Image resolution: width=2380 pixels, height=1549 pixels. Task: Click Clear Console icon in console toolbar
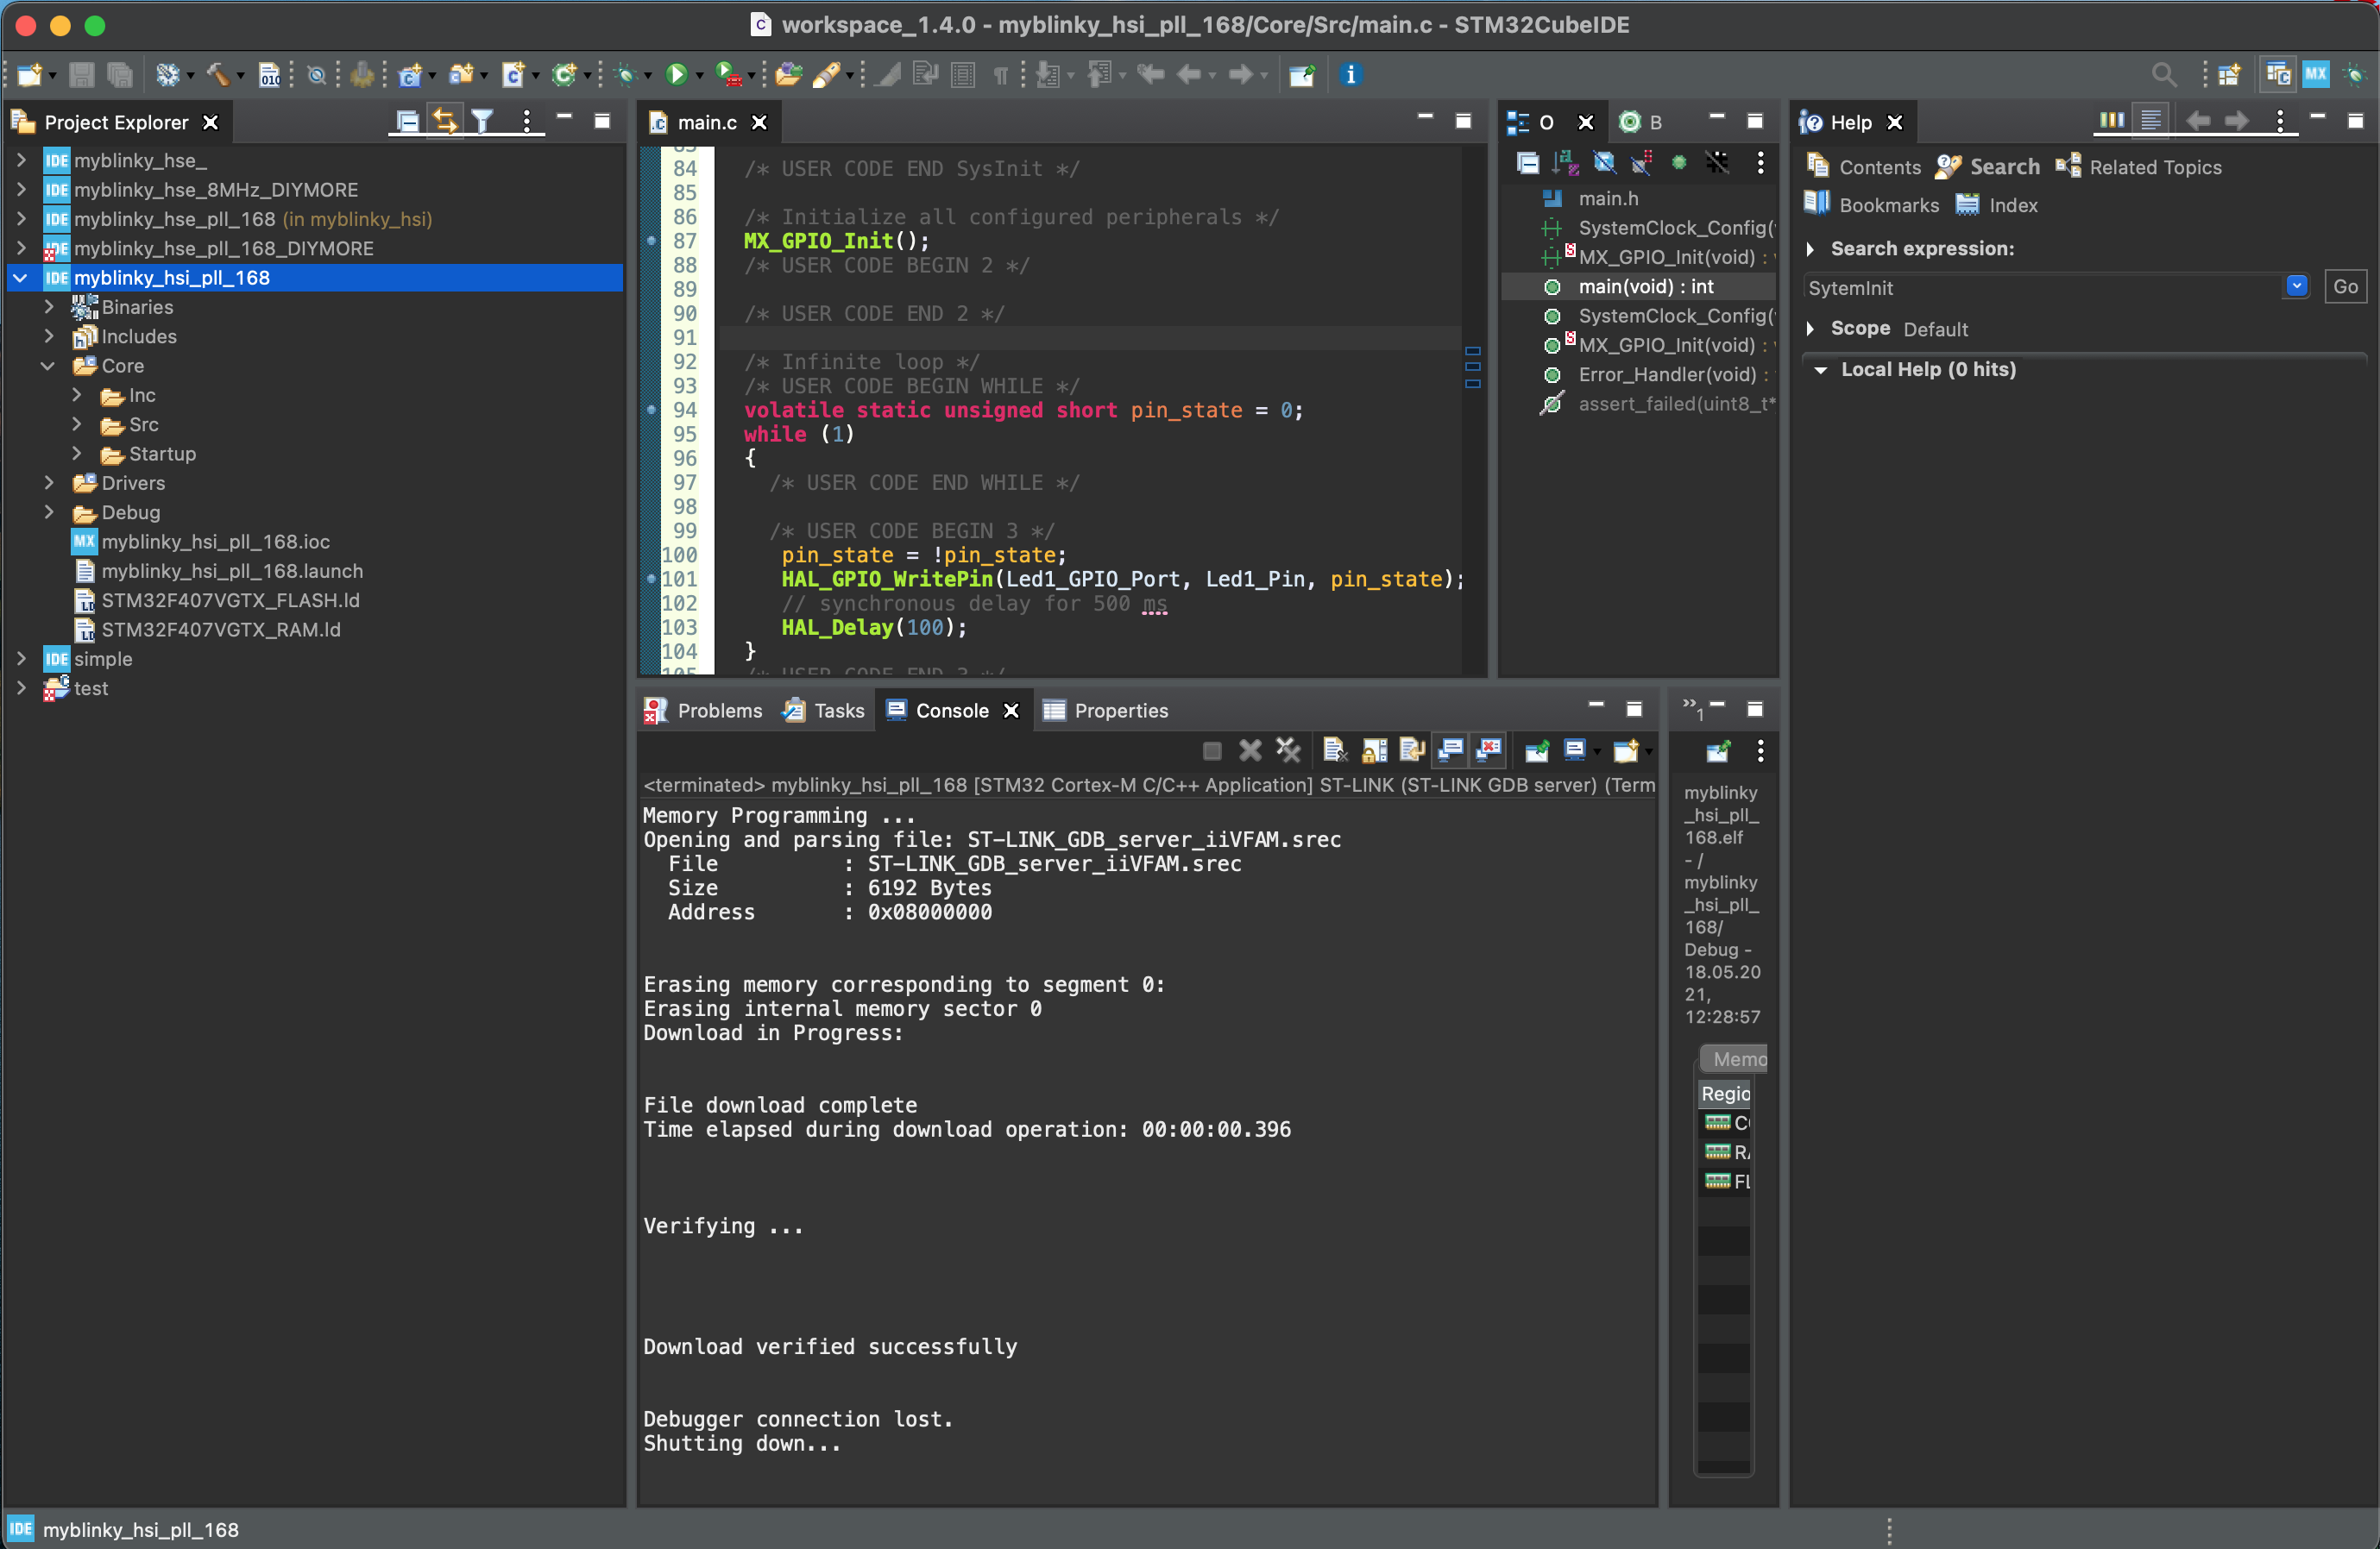(1334, 749)
